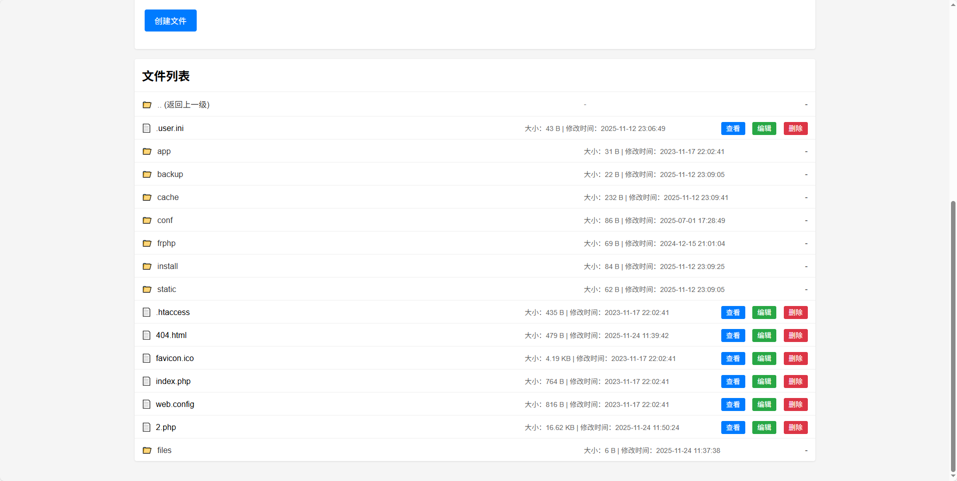Open the app folder
The image size is (957, 481).
(x=164, y=151)
